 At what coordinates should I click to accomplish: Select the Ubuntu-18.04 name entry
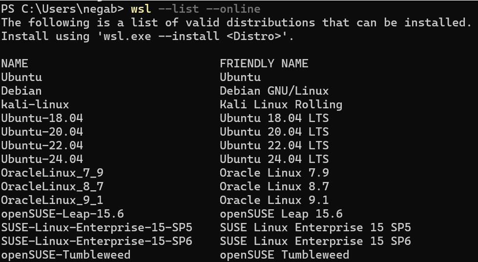[x=42, y=118]
